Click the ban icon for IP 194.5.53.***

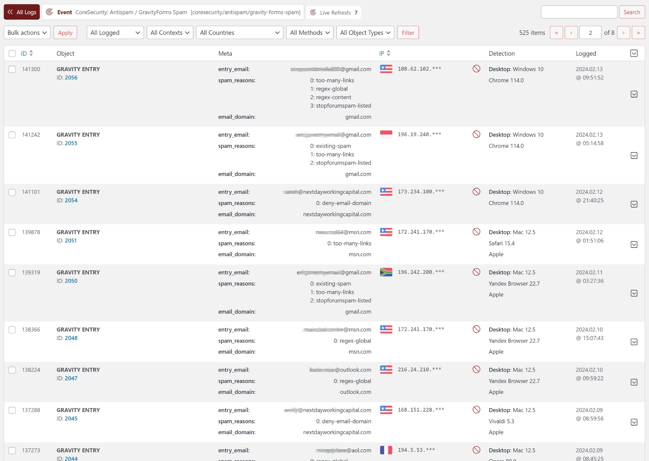(x=476, y=450)
